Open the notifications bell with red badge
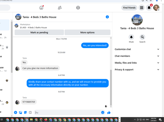This screenshot has height=122, width=164. 149,8
